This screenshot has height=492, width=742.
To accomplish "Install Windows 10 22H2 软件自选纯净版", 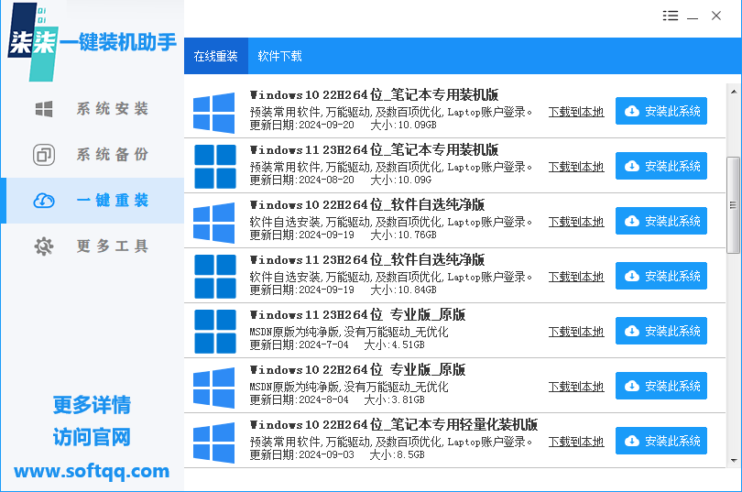I will pos(661,221).
